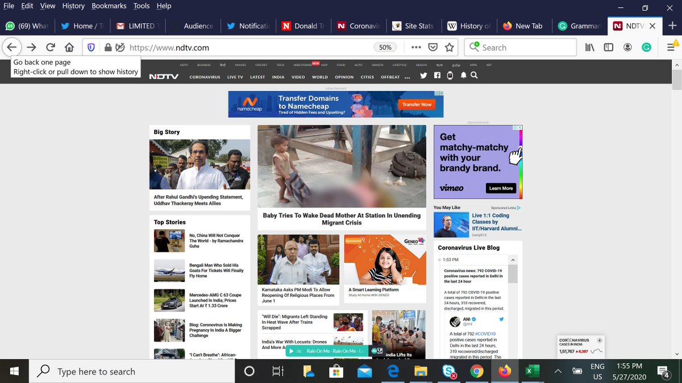682x383 pixels.
Task: Open OPINION section link
Action: point(344,77)
